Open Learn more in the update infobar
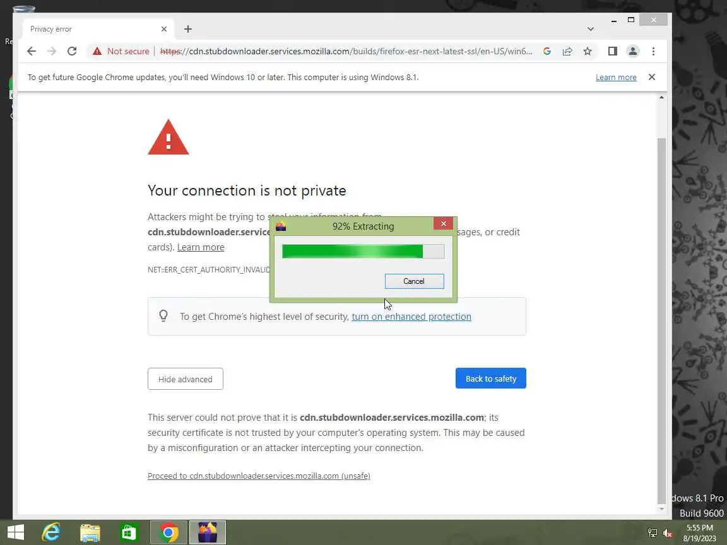Viewport: 727px width, 545px height. pos(616,78)
